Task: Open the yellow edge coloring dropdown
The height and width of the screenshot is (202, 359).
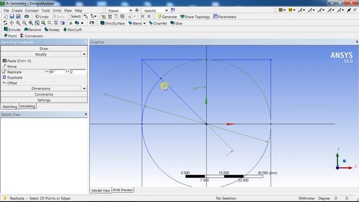Action: pyautogui.click(x=292, y=10)
